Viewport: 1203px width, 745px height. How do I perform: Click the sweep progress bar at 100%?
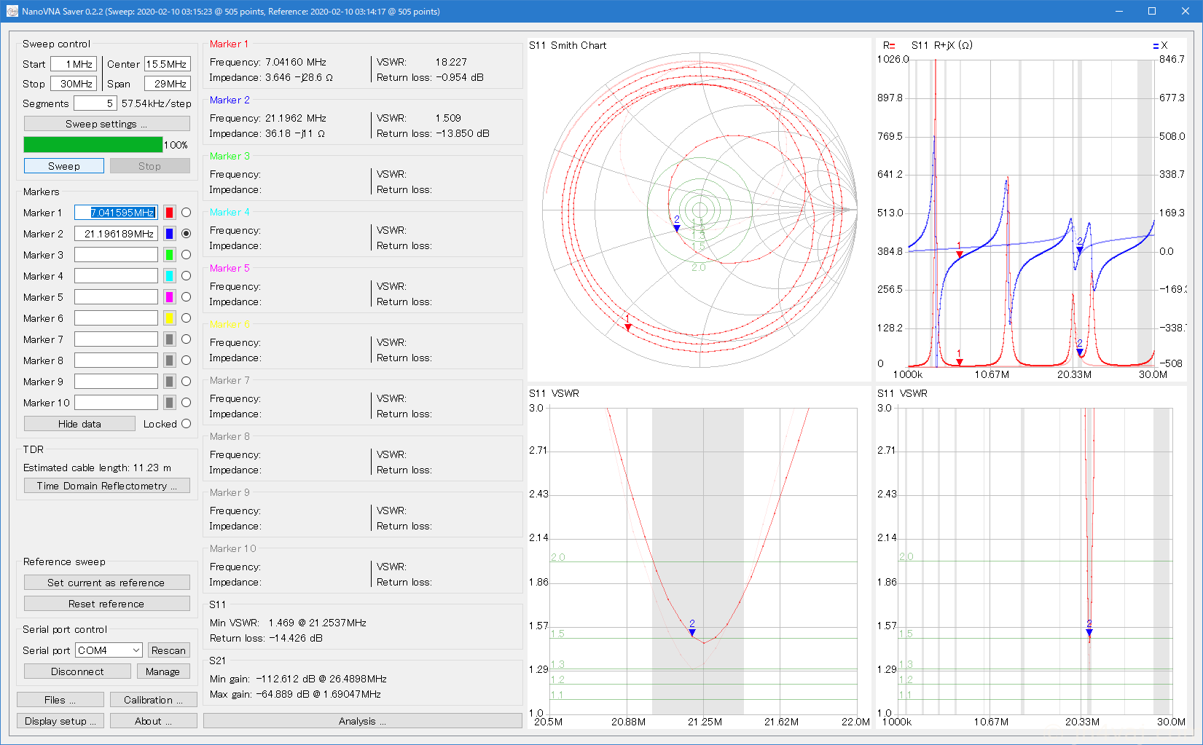93,145
